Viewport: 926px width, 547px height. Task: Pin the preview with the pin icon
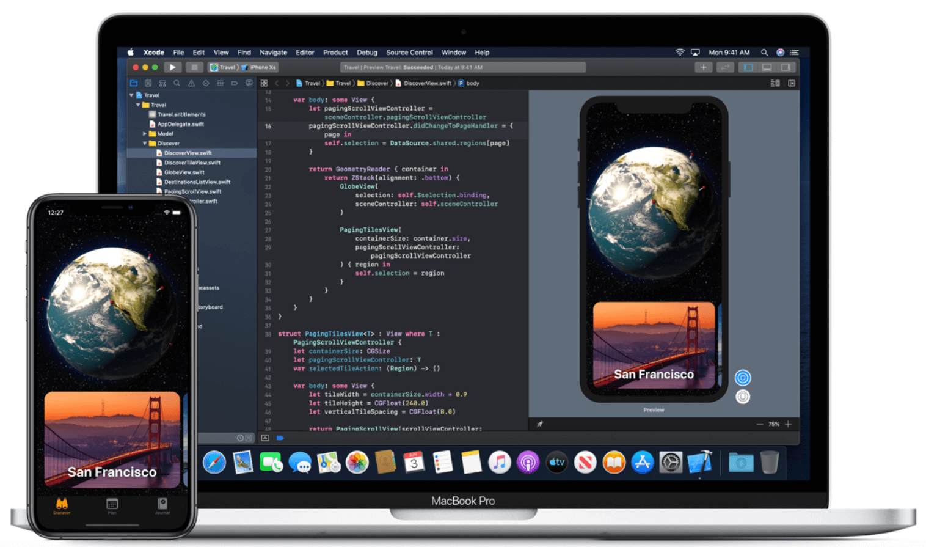540,424
